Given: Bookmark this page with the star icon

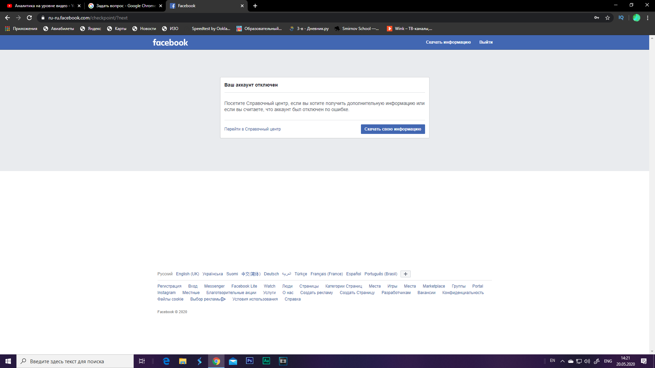Looking at the screenshot, I should coord(608,18).
